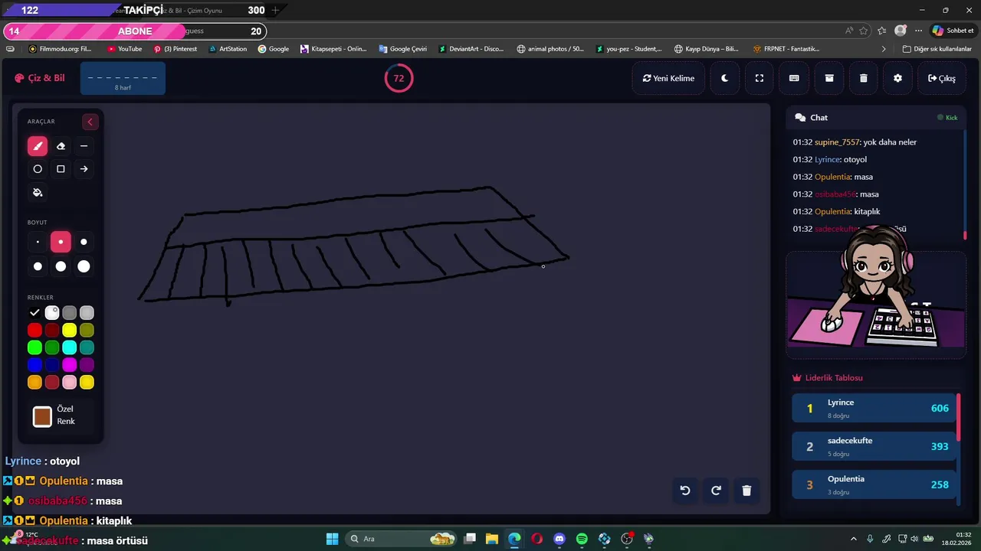Screen dimensions: 981x551
Task: Pick the black color swatch
Action: click(x=34, y=312)
